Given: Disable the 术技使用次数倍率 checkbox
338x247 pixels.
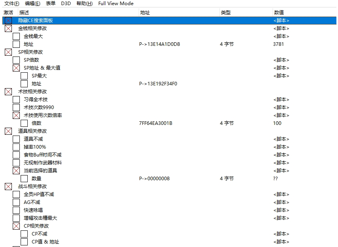Looking at the screenshot, I should coord(15,115).
